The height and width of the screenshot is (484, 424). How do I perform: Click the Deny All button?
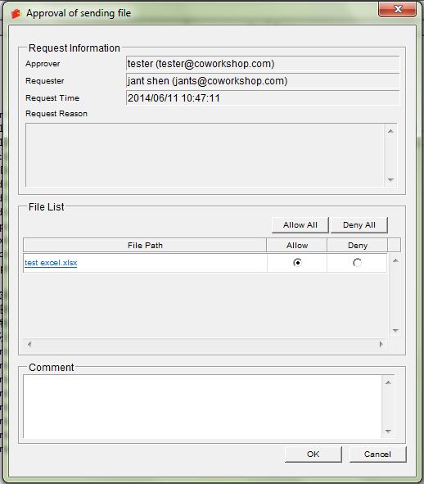click(x=359, y=225)
